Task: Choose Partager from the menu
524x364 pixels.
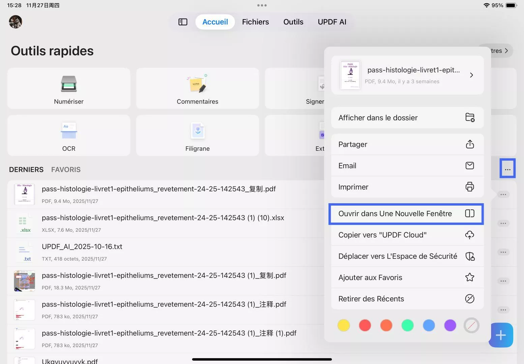Action: click(407, 144)
